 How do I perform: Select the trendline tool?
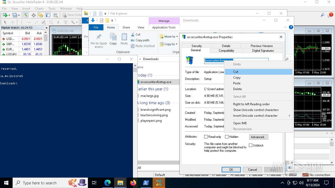click(36, 22)
